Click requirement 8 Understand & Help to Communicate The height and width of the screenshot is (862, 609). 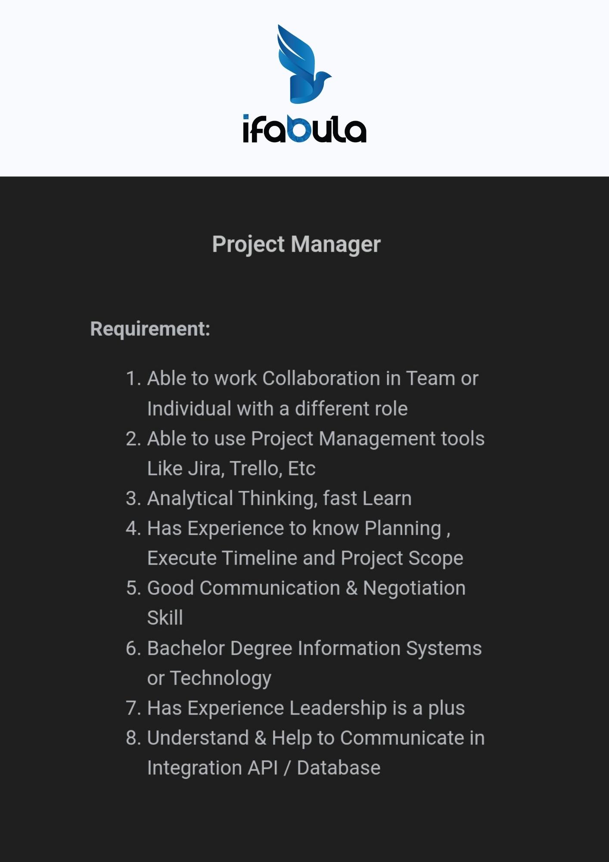click(x=305, y=738)
